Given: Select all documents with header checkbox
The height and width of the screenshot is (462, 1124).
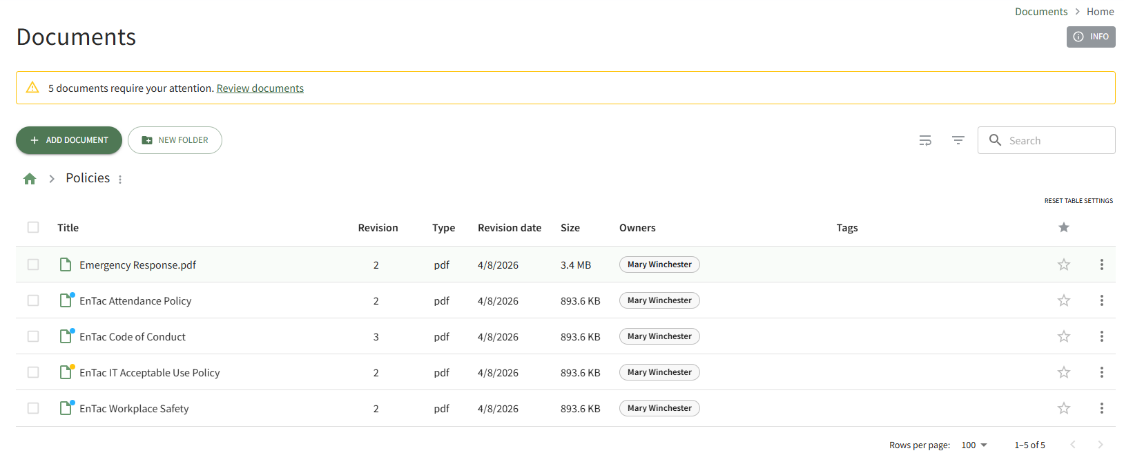Looking at the screenshot, I should click(33, 227).
